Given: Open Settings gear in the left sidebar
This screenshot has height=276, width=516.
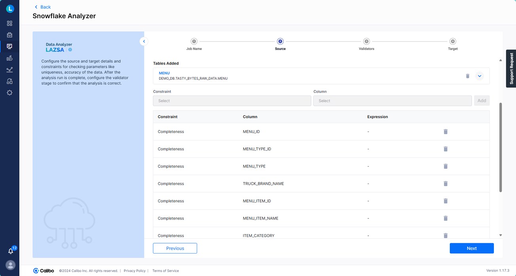Looking at the screenshot, I should [9, 92].
